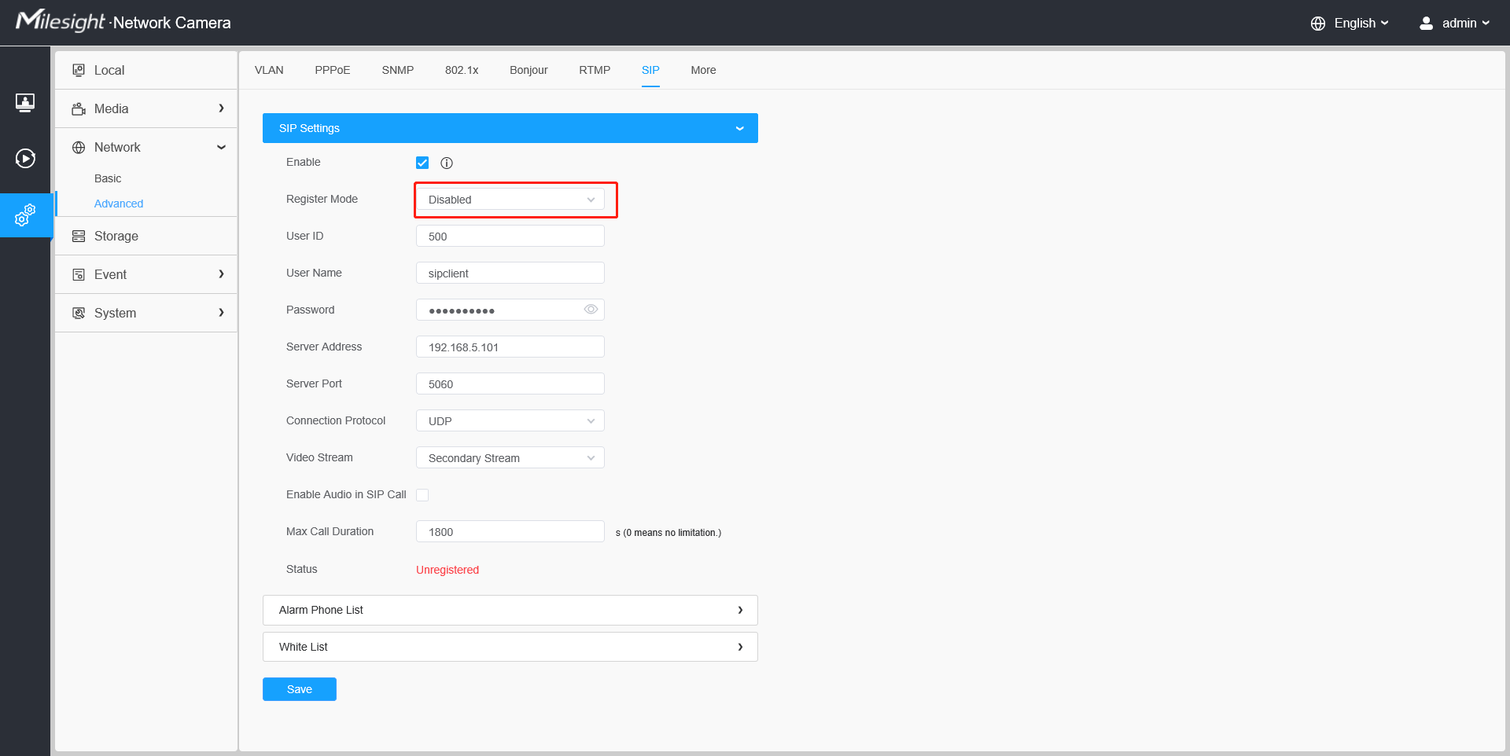
Task: Switch to the Bonjour tab
Action: [528, 70]
